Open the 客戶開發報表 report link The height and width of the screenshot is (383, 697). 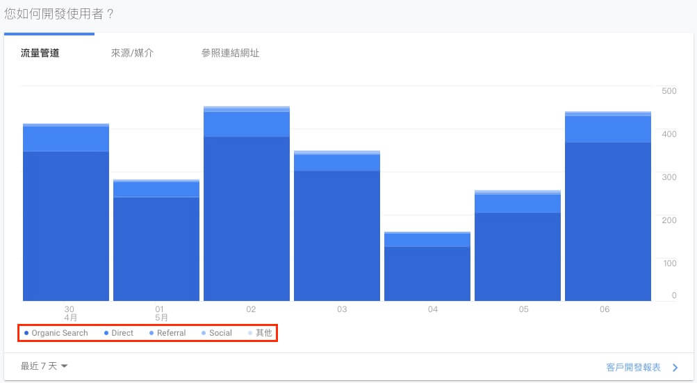pos(633,367)
